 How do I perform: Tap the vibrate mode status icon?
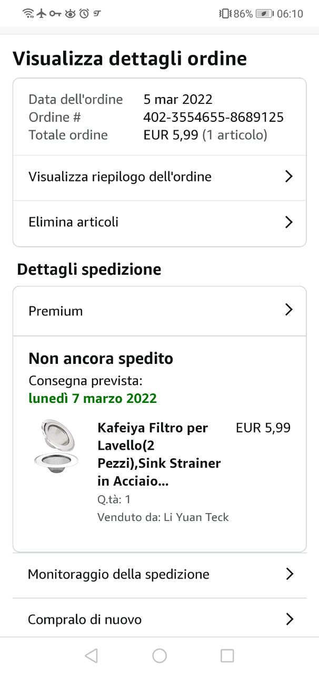[x=225, y=14]
